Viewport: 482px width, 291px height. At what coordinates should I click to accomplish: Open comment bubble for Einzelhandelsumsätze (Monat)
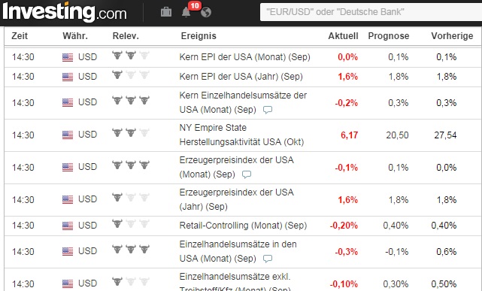coord(268,259)
